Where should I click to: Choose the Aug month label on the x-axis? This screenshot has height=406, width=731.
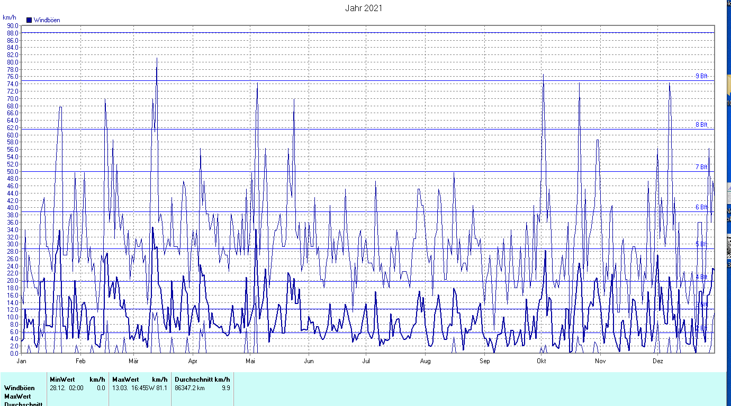click(x=426, y=361)
